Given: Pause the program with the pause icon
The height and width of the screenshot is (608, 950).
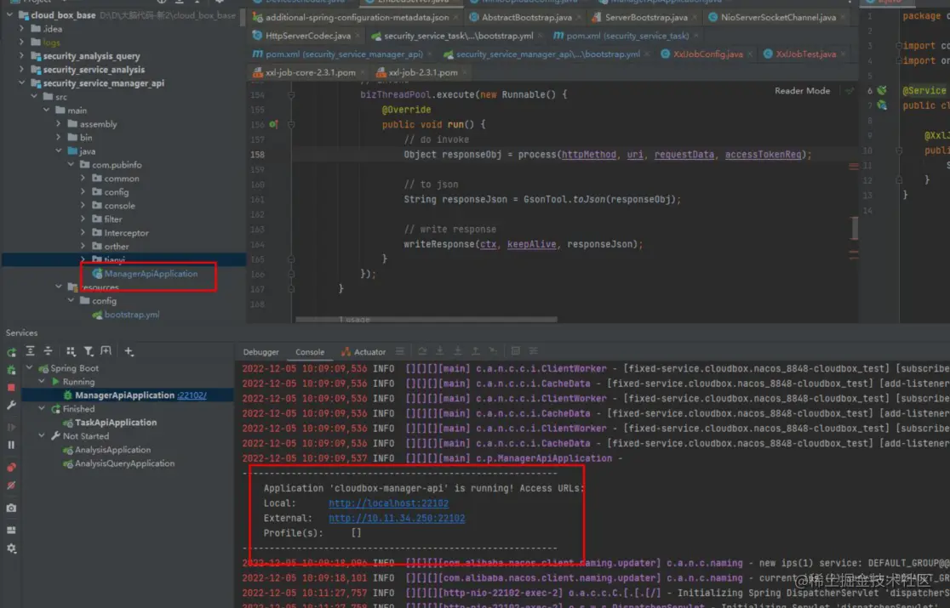Looking at the screenshot, I should click(12, 445).
